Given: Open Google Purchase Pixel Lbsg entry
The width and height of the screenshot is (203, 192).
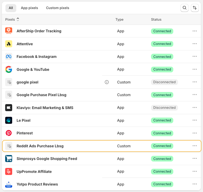Looking at the screenshot, I should (41, 95).
